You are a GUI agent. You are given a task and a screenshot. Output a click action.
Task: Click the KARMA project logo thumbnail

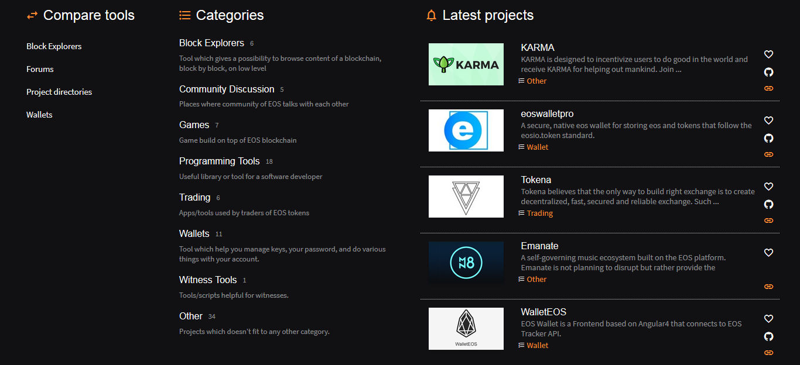click(x=466, y=64)
